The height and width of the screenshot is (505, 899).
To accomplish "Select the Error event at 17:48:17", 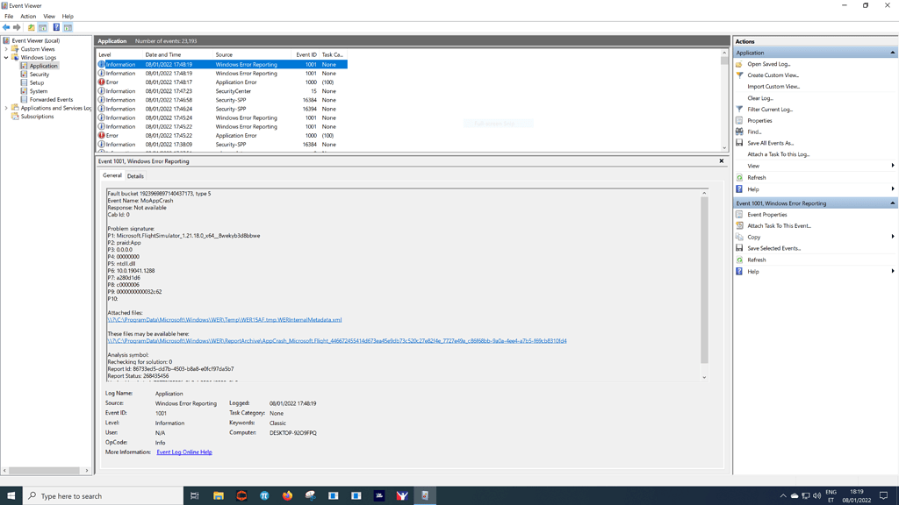I will point(222,82).
